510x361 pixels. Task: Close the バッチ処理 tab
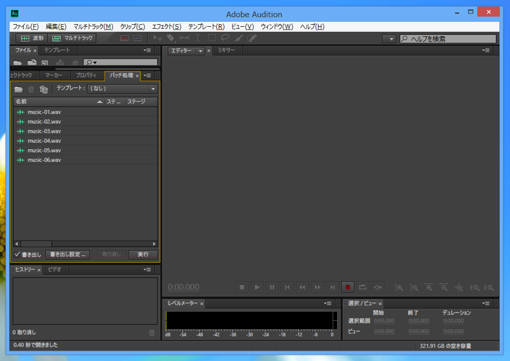click(137, 76)
